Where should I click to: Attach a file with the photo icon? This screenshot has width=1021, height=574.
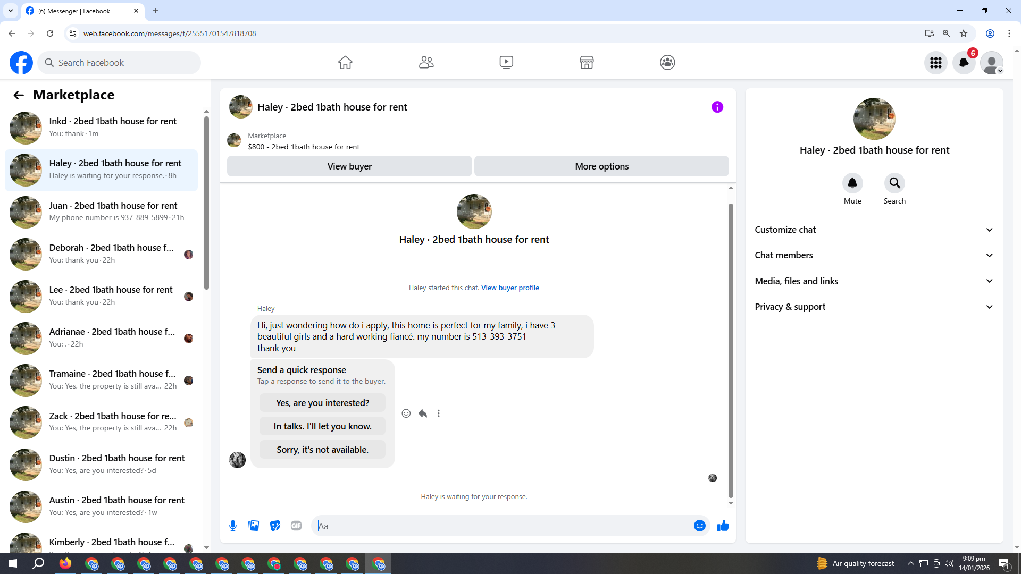254,526
